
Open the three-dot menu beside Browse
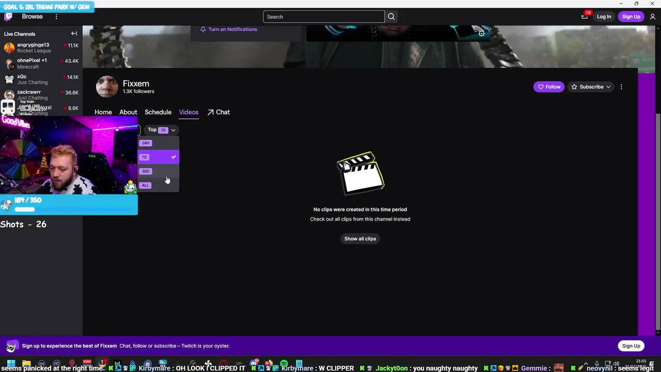pos(56,17)
